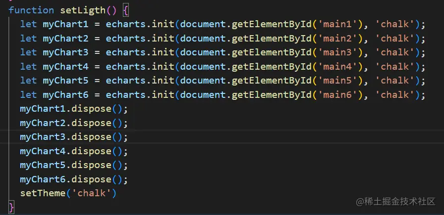
Task: Click the myChart4.dispose() line
Action: (x=74, y=152)
